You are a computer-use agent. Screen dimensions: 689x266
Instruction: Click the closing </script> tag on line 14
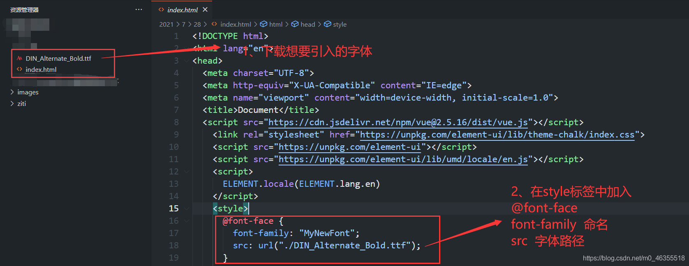pos(236,196)
